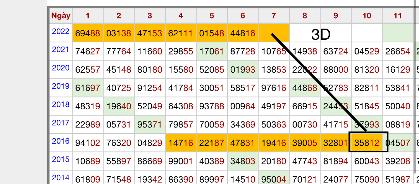Viewport: 419px width, 184px height.
Task: Pick the cell with 44816
Action: [243, 33]
